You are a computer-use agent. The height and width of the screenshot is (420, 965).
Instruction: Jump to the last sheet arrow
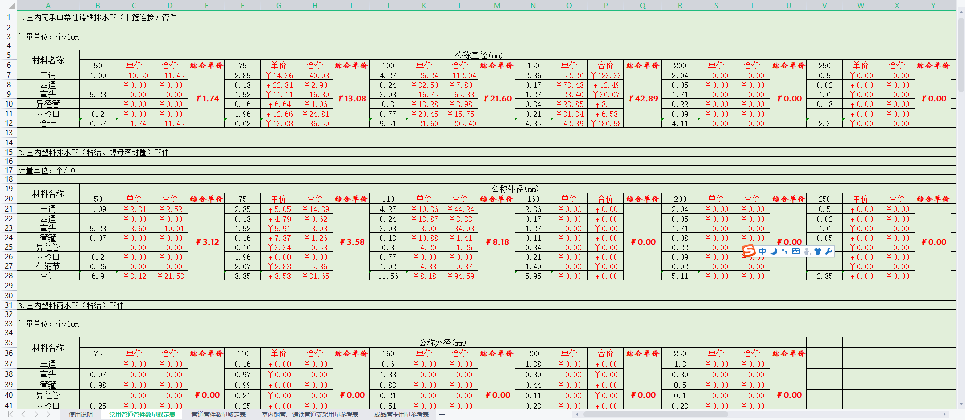pos(49,414)
